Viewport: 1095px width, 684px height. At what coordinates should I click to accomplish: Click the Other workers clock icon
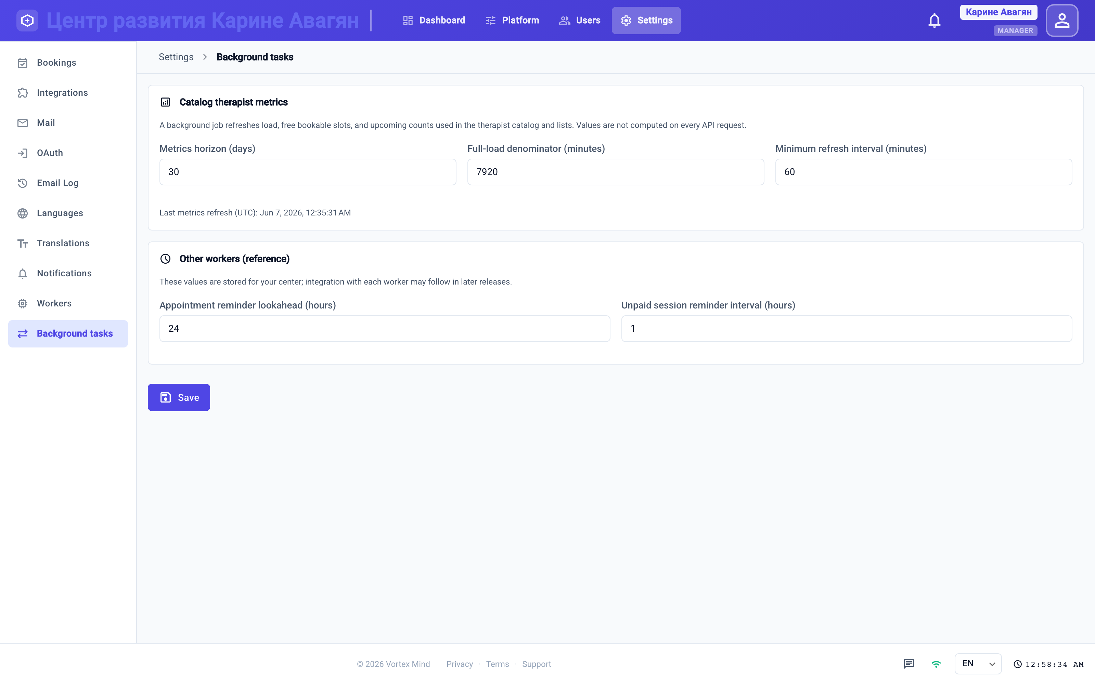click(166, 259)
